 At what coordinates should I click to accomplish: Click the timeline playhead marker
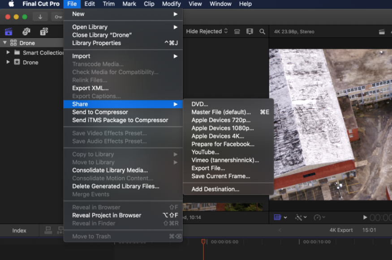click(x=203, y=242)
